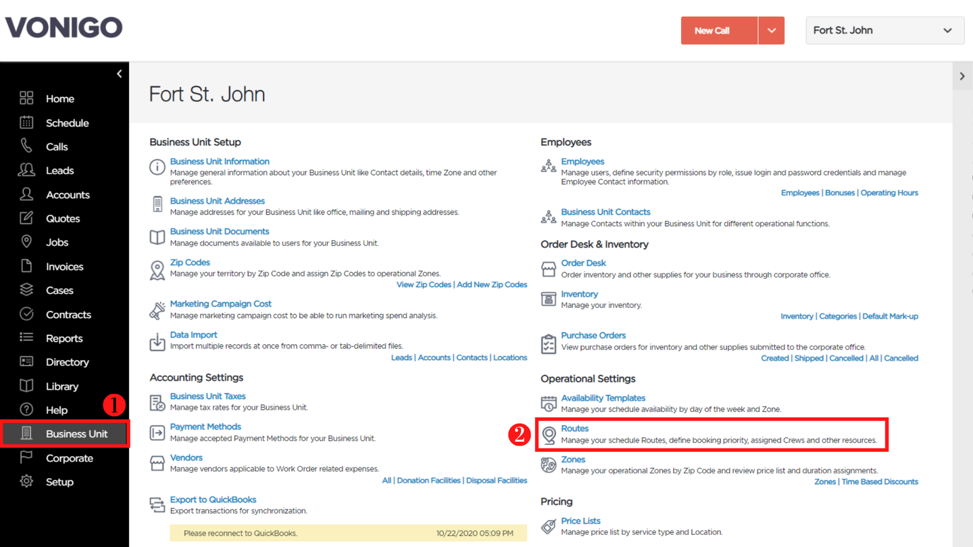Click the Purchase Orders checklist icon
973x547 pixels.
coord(549,344)
